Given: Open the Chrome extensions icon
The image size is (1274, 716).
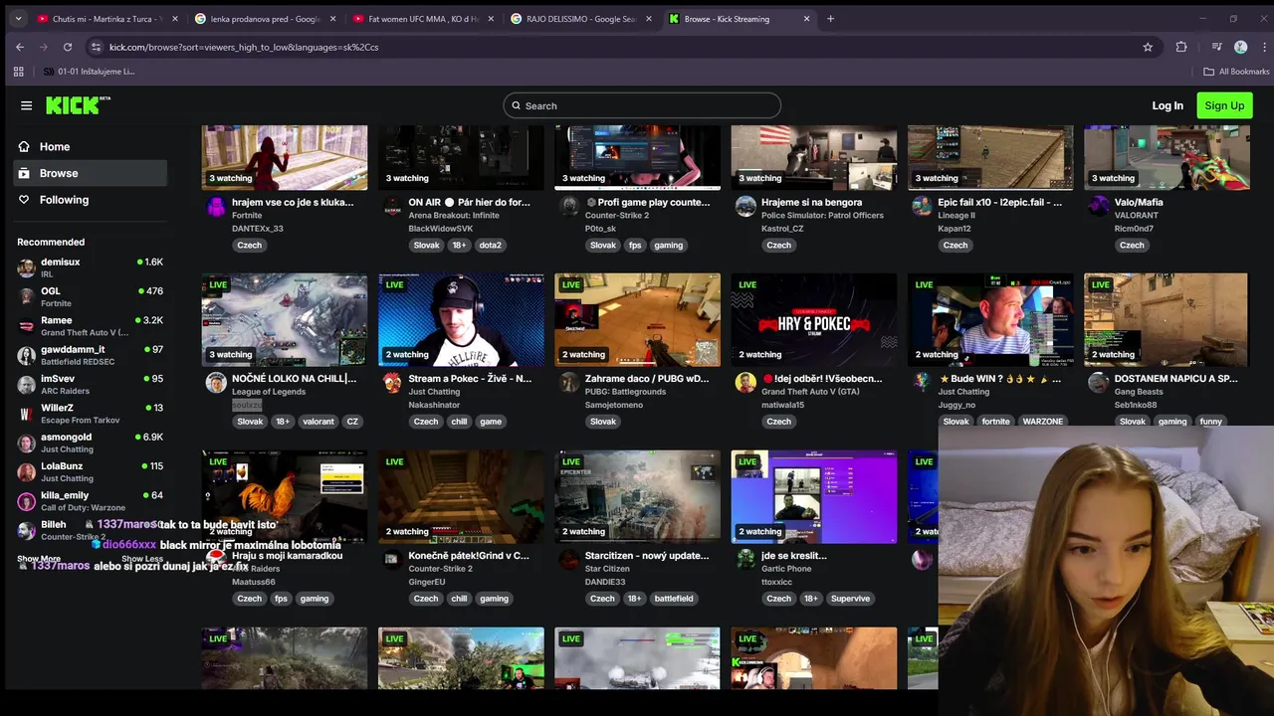Looking at the screenshot, I should (x=1181, y=47).
